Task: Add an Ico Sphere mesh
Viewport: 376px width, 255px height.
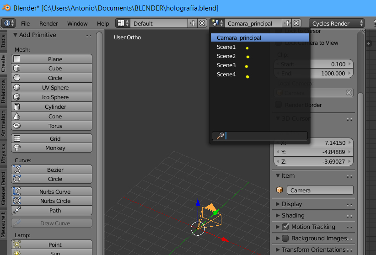Action: [52, 97]
